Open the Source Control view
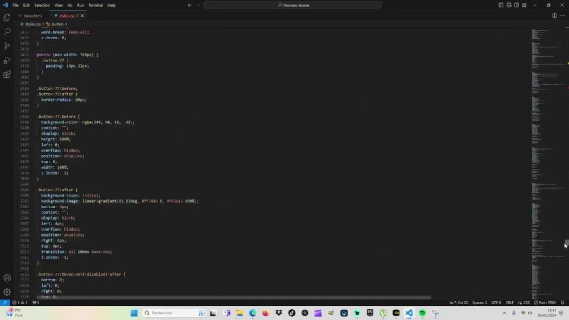 (7, 46)
